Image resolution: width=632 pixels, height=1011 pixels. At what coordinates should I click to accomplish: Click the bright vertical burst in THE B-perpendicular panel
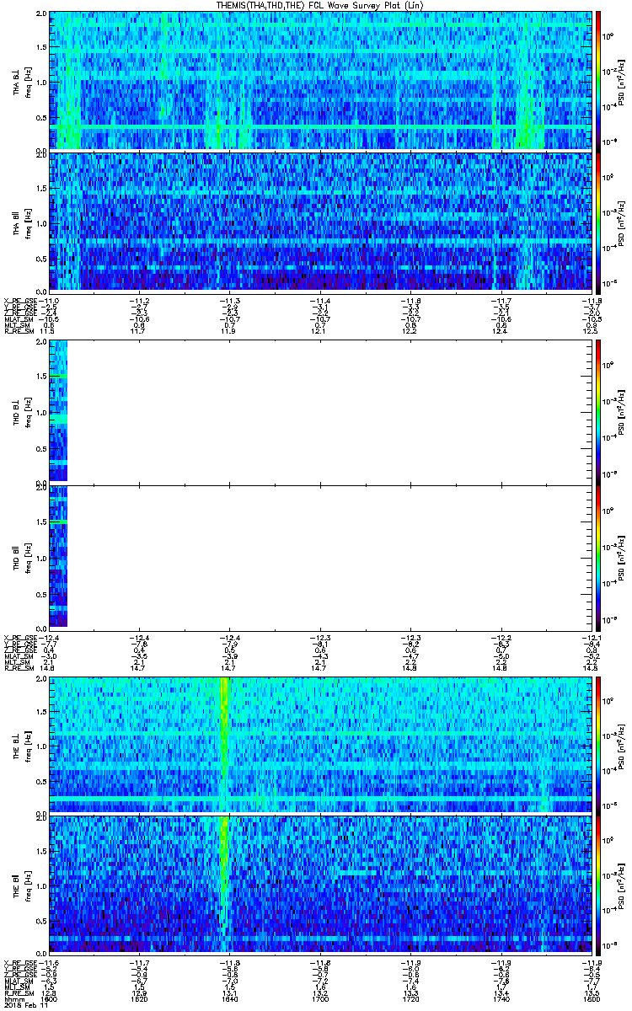(223, 745)
